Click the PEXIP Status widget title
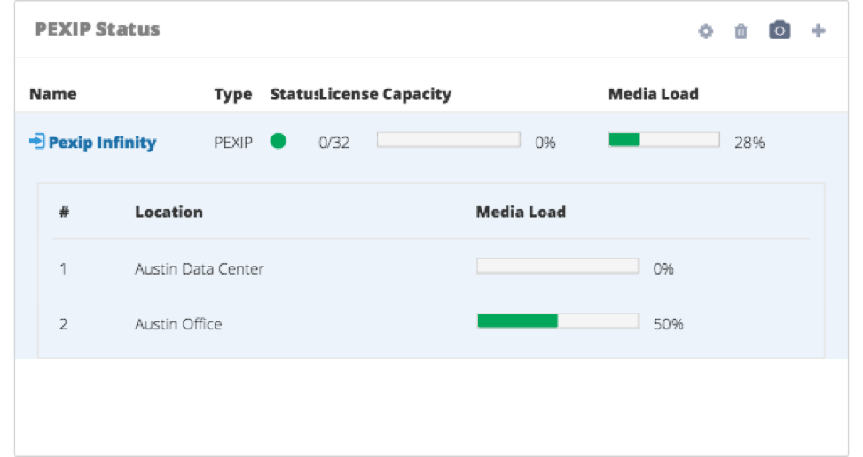This screenshot has width=863, height=457. pyautogui.click(x=98, y=29)
